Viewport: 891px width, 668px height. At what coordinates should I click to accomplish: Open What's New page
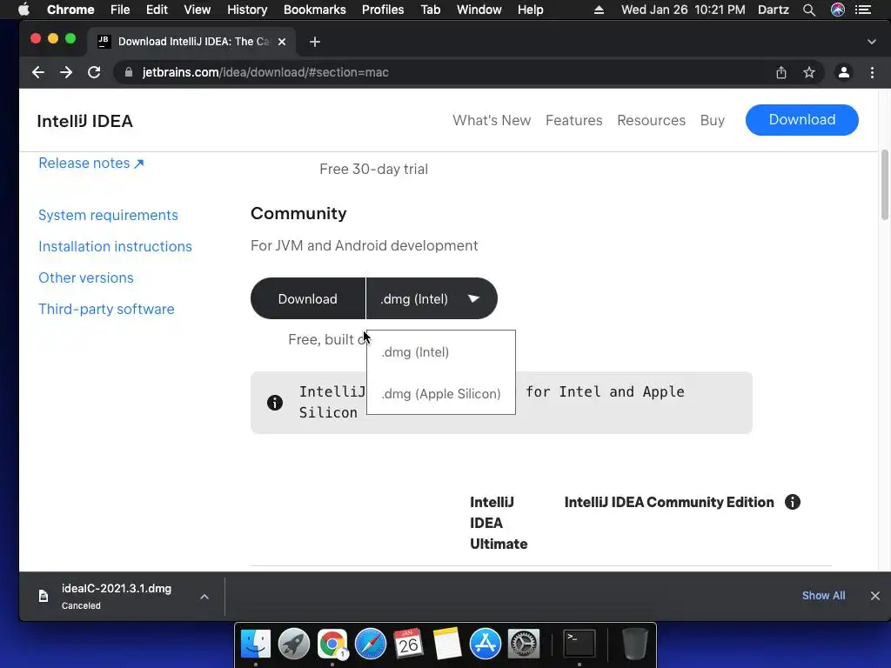click(492, 120)
